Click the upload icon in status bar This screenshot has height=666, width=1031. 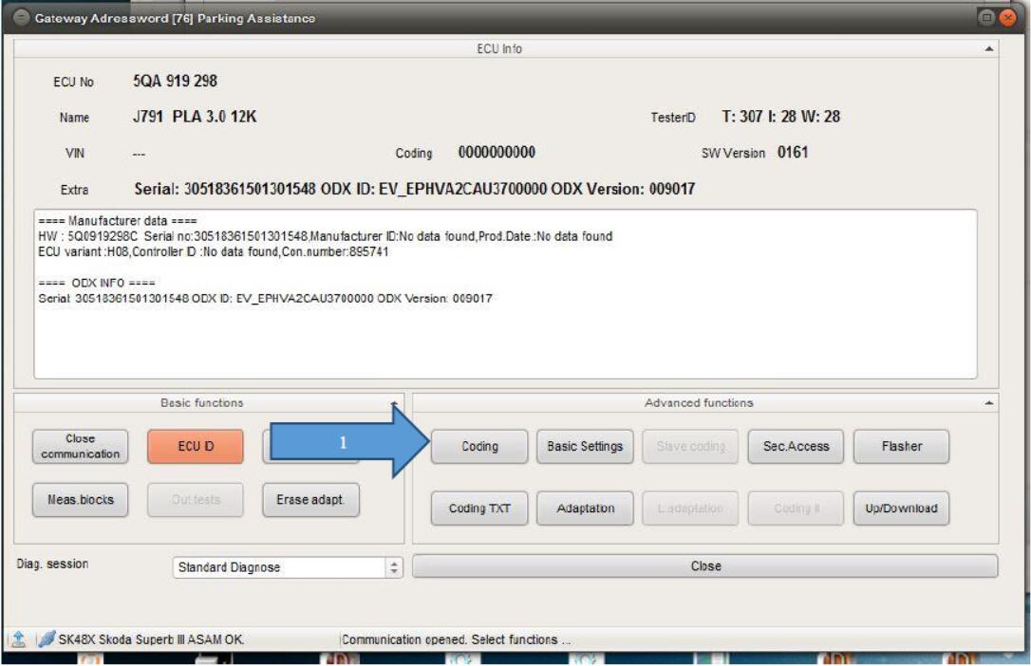(18, 638)
